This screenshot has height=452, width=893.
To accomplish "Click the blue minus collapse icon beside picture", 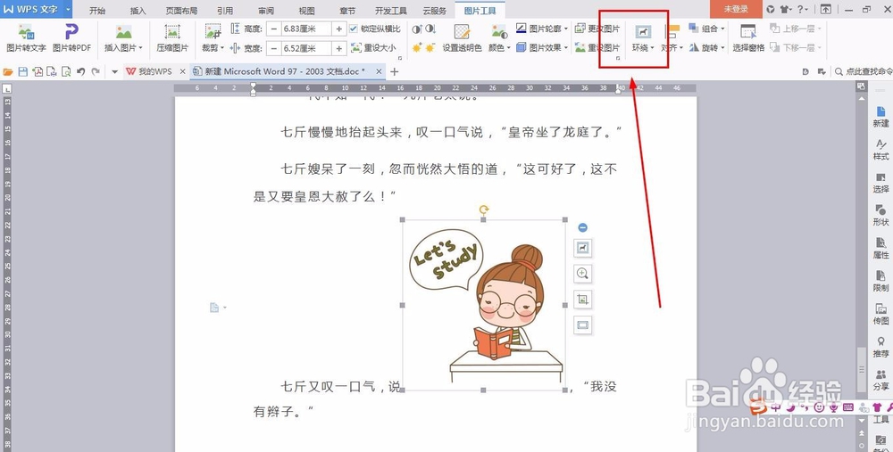I will 582,227.
